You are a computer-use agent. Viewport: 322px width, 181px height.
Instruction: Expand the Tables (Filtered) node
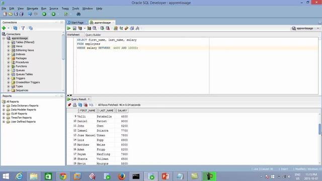click(x=9, y=42)
